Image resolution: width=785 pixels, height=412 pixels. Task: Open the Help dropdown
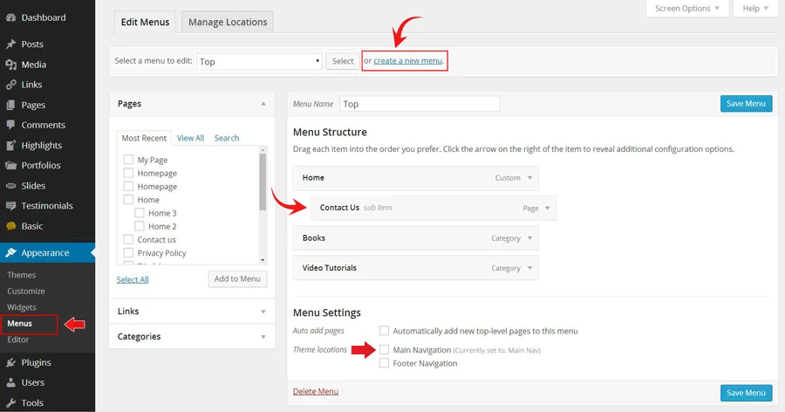pos(755,9)
